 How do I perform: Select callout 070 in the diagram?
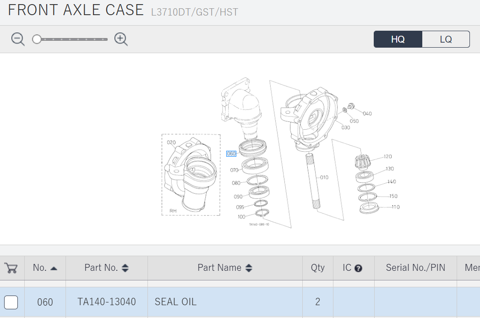coord(234,170)
